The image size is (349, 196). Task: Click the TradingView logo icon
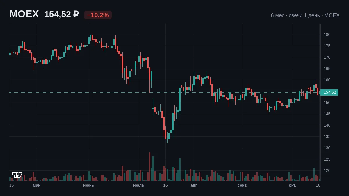click(x=17, y=175)
